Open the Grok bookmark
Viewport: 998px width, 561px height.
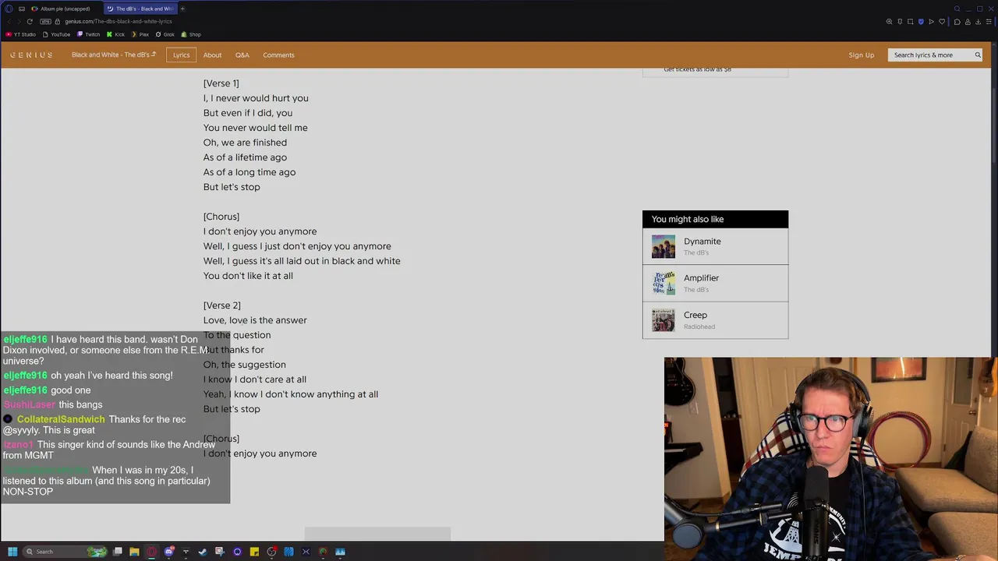click(x=165, y=34)
